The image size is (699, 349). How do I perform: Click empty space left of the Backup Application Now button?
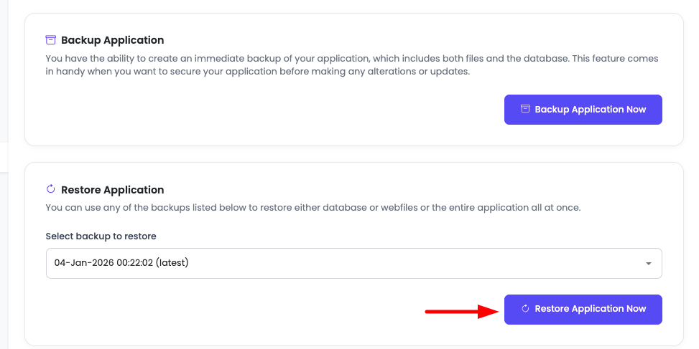point(287,110)
